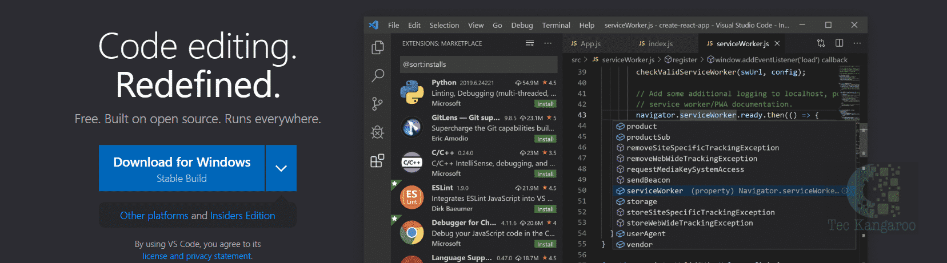947x263 pixels.
Task: Click the storage suggestion icon
Action: coord(620,202)
